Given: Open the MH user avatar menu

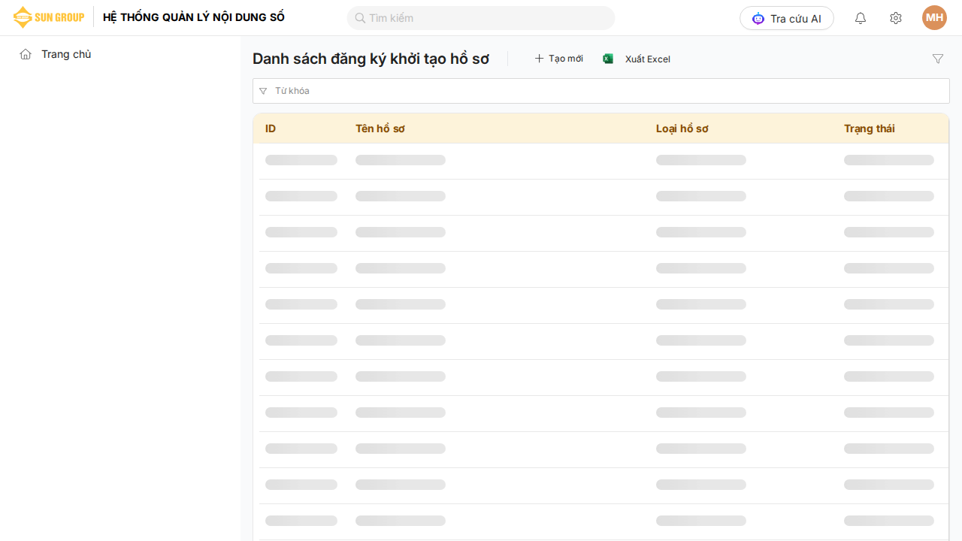Looking at the screenshot, I should coord(934,18).
